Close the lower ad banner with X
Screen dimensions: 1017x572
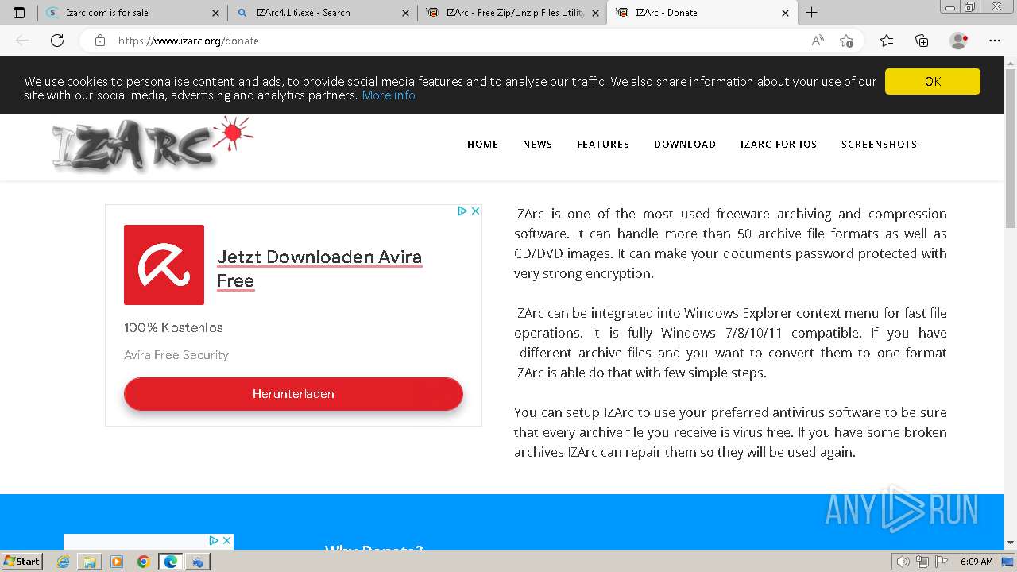point(226,540)
